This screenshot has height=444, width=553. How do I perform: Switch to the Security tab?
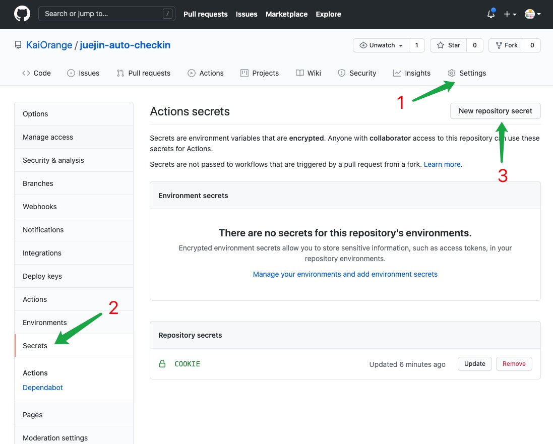(x=357, y=73)
